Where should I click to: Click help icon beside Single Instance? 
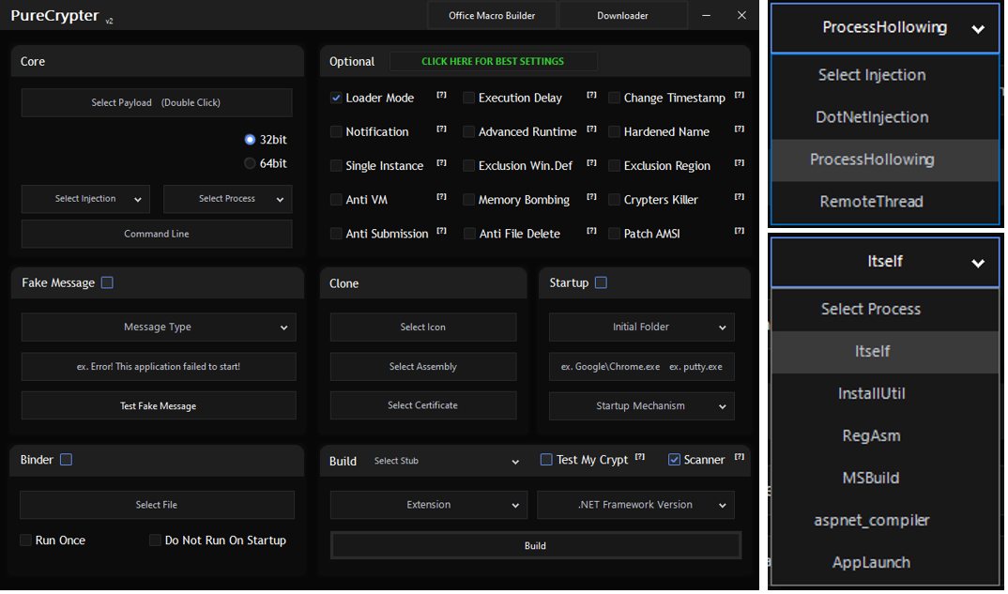point(441,163)
